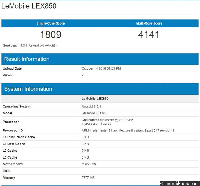Select the 1 processor, 4 cores text

96,124
